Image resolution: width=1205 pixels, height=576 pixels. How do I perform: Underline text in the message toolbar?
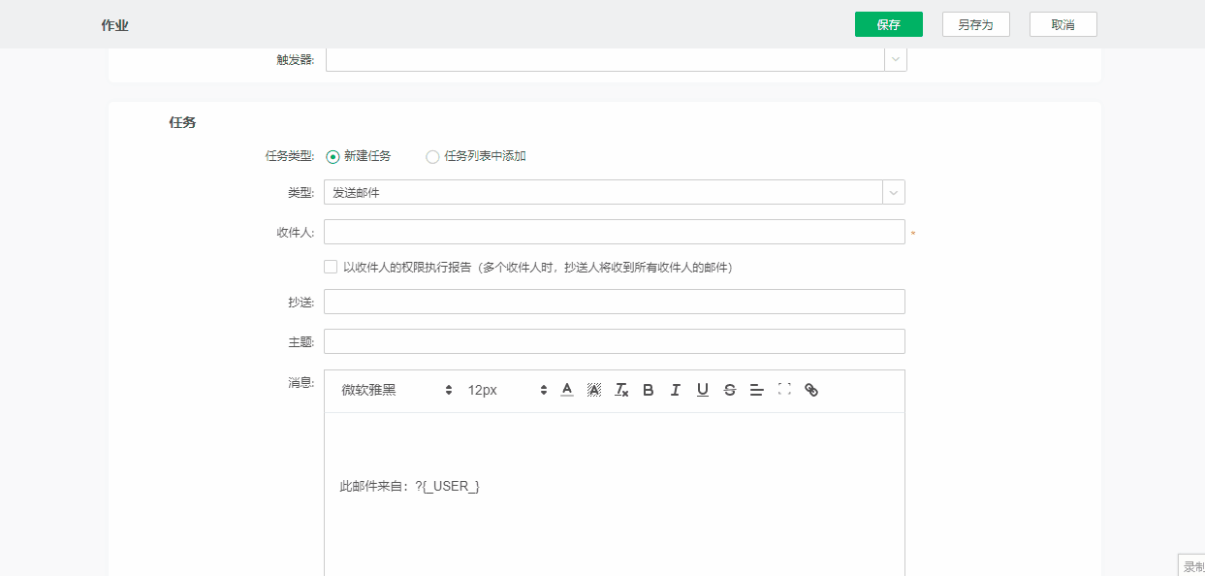(x=702, y=390)
